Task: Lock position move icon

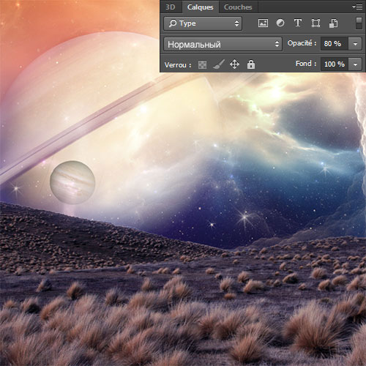Action: [x=234, y=64]
